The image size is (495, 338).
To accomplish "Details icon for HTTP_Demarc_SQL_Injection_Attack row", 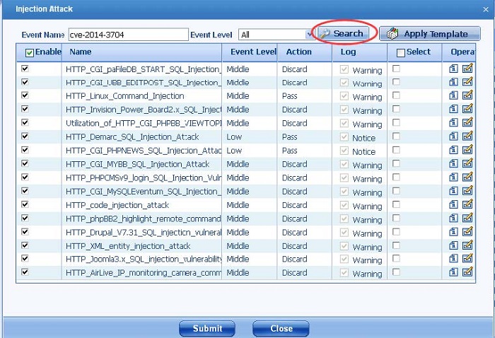I will tap(453, 136).
